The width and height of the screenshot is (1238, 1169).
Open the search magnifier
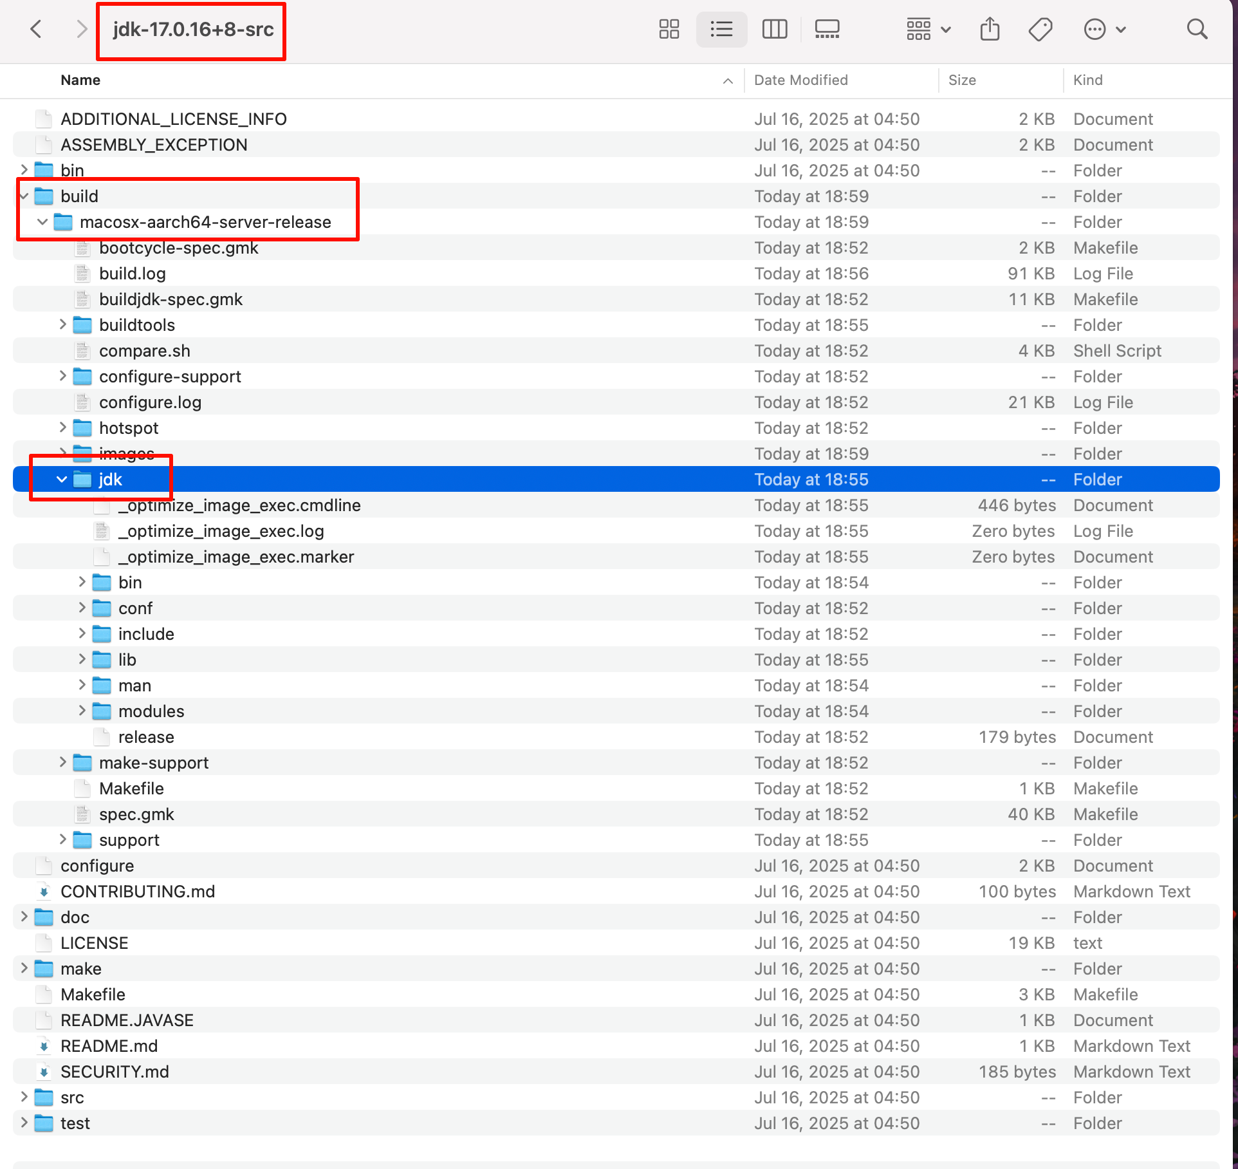tap(1197, 29)
